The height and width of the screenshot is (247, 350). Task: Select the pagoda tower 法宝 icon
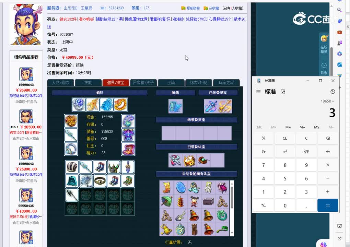point(180,201)
